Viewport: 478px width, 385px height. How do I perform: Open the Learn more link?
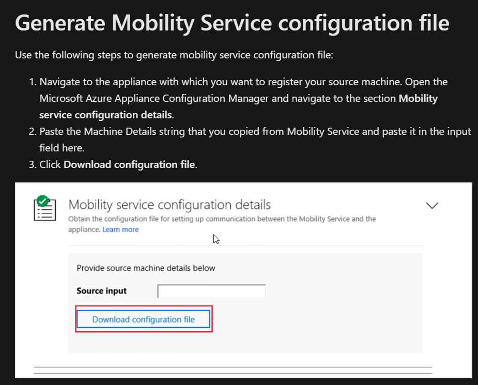[x=120, y=229]
